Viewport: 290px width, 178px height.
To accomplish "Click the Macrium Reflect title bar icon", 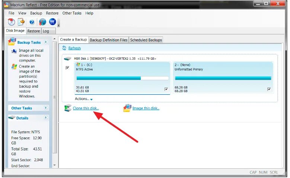I will (6, 4).
